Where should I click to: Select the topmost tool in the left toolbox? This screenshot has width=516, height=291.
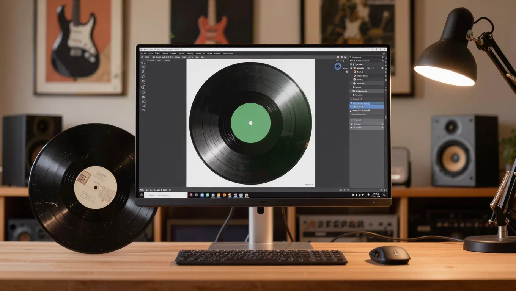click(x=143, y=62)
